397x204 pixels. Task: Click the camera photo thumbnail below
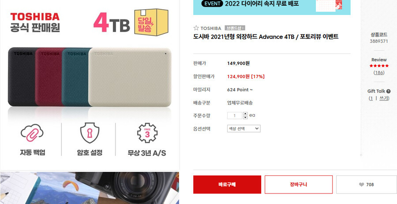pos(90,188)
